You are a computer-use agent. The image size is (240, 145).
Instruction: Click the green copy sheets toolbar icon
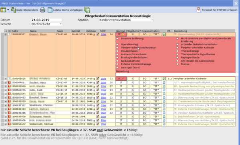tap(87, 10)
